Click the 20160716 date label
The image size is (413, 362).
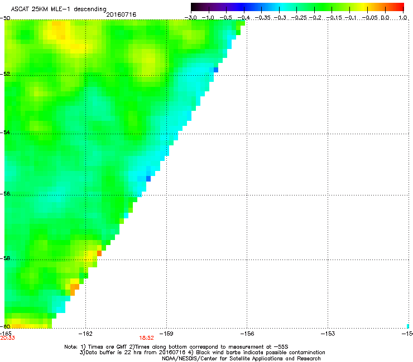pyautogui.click(x=121, y=14)
